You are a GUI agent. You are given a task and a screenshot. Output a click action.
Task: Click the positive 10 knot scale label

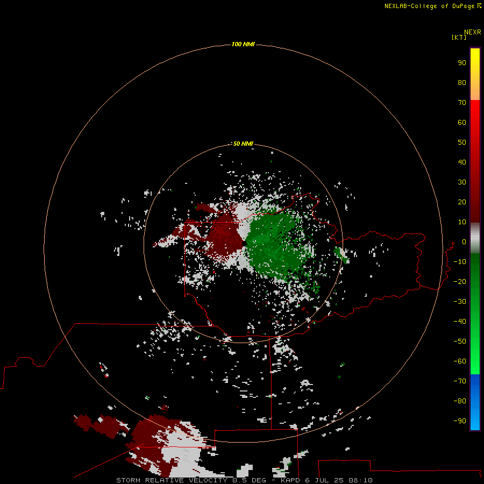click(x=462, y=222)
